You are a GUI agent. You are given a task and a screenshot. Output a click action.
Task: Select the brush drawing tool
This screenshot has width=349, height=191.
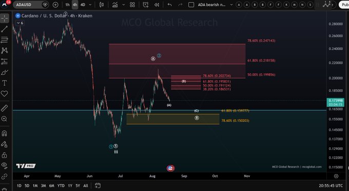[x=5, y=72]
